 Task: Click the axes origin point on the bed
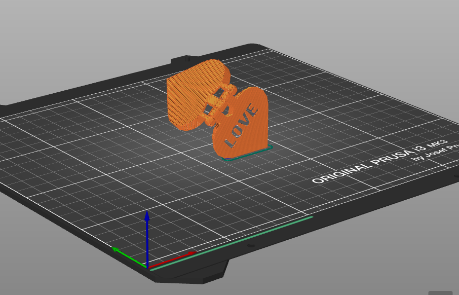[147, 267]
